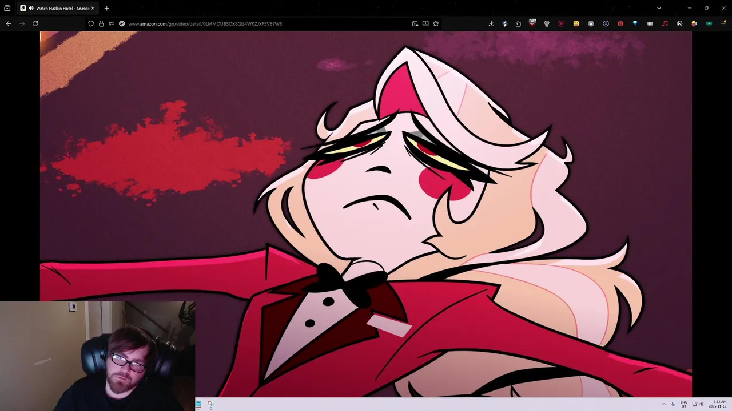View site security padlock info
The height and width of the screenshot is (411, 732).
[x=101, y=23]
